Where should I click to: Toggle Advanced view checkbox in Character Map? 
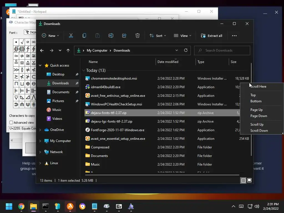(11, 123)
